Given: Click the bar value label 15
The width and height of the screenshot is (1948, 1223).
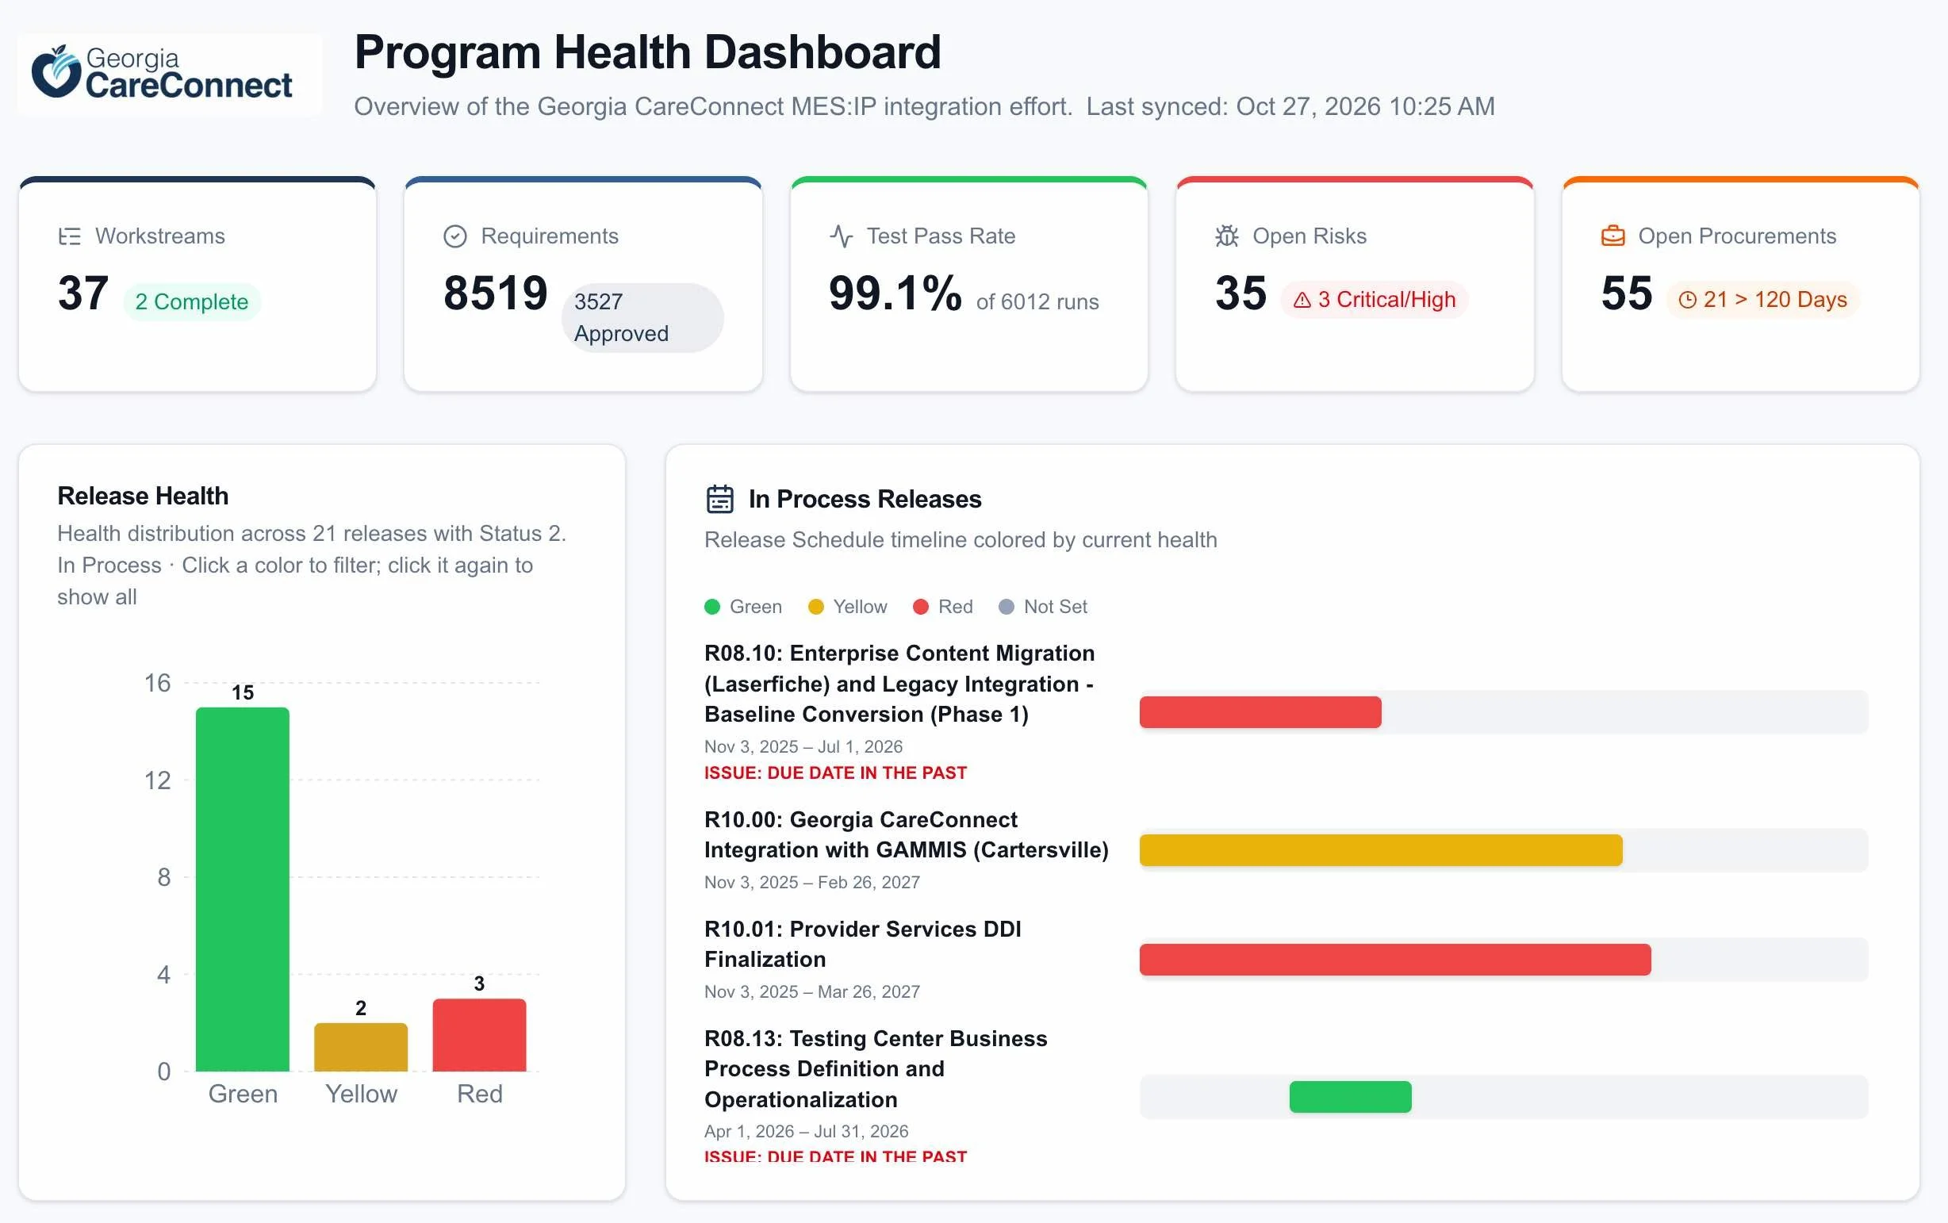Looking at the screenshot, I should tap(243, 693).
